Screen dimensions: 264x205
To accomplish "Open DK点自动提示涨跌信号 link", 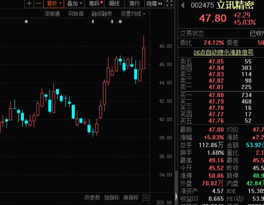I will (224, 52).
